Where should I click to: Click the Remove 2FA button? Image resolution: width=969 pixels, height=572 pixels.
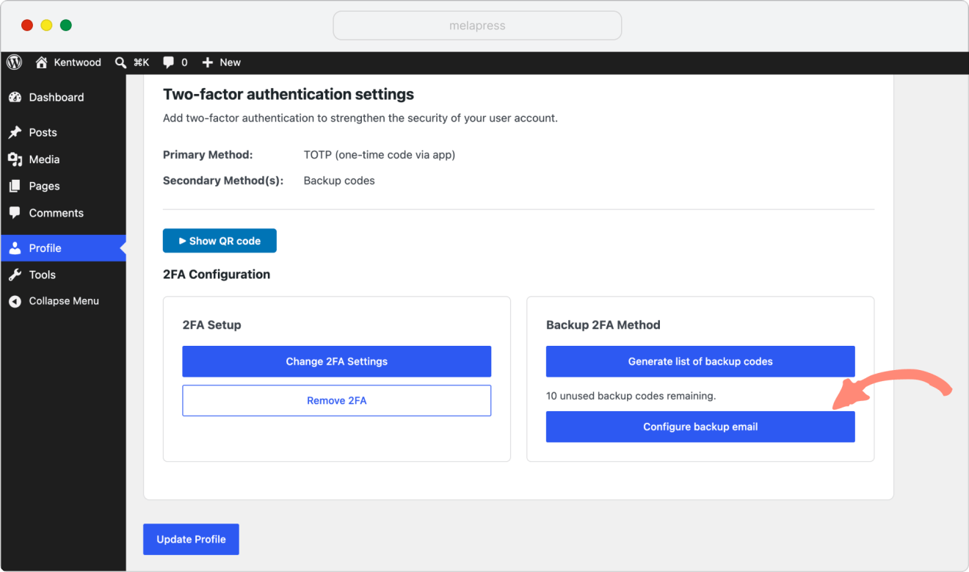(x=336, y=400)
